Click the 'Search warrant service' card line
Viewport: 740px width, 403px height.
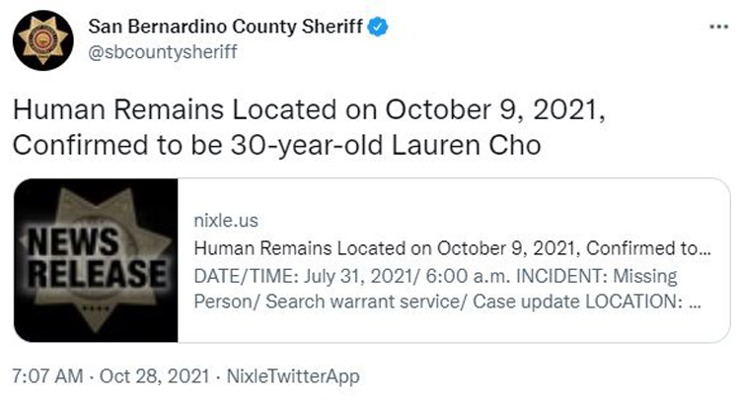tap(365, 302)
